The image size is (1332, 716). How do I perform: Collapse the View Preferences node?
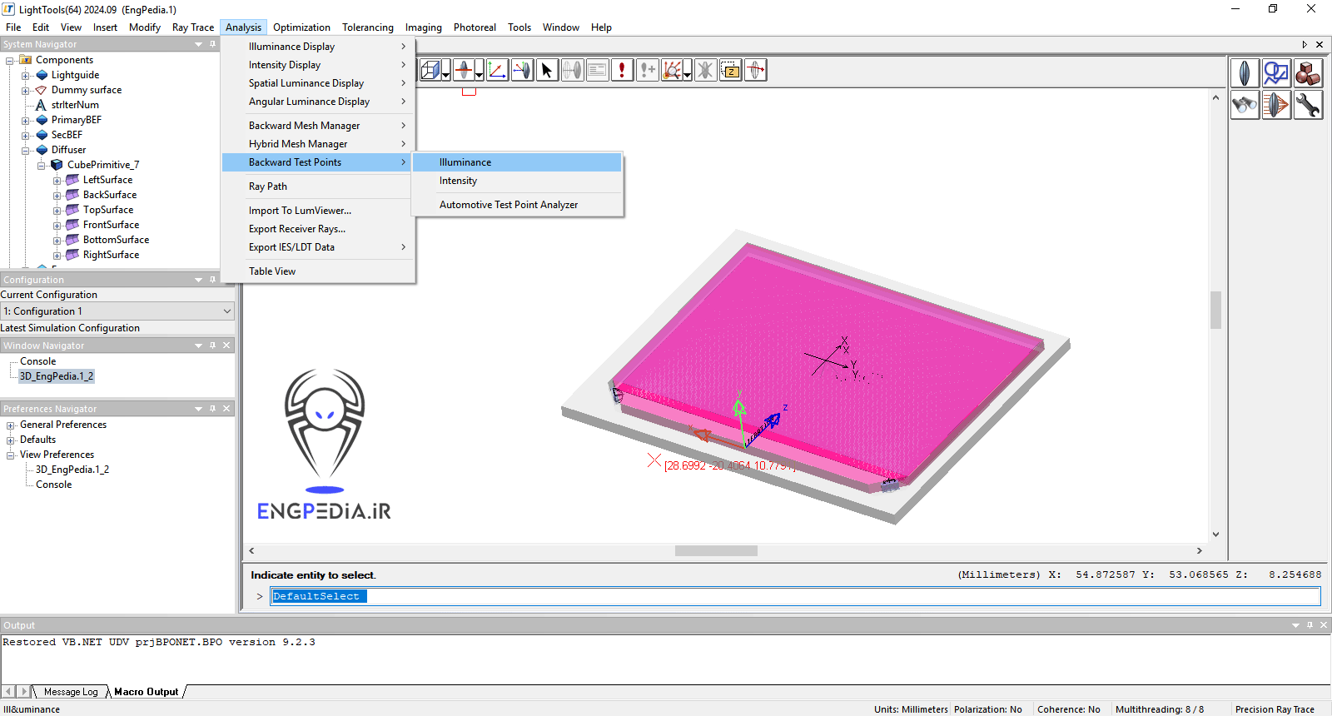(11, 455)
